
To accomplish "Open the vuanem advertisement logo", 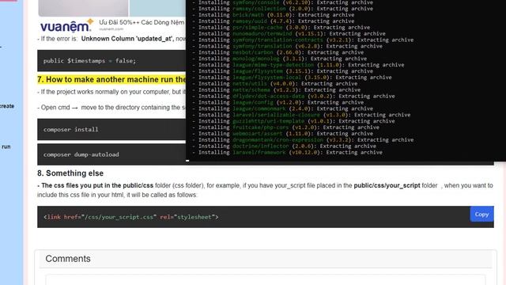I will pos(66,26).
